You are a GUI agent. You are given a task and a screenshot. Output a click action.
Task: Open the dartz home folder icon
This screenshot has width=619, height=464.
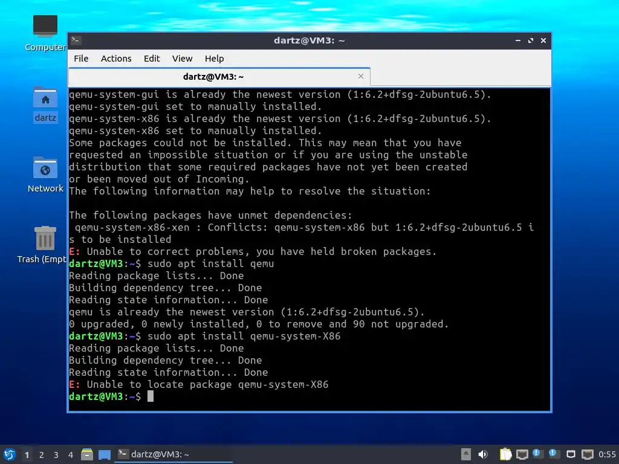(x=45, y=105)
